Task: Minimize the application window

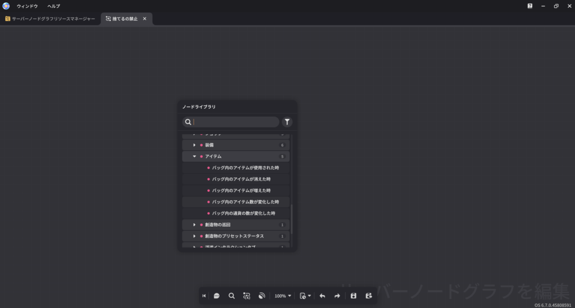Action: pyautogui.click(x=543, y=6)
